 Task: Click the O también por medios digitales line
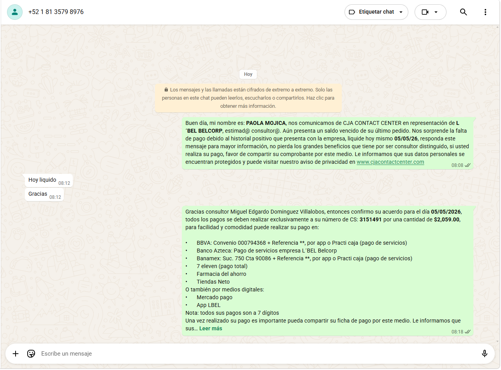coord(225,289)
